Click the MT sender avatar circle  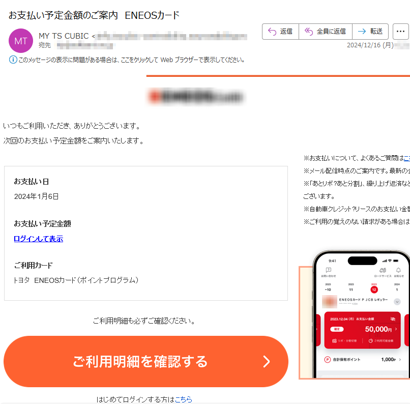(21, 41)
